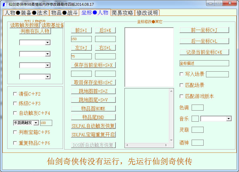Open the 简易攻略 tab
This screenshot has height=172, width=239.
pyautogui.click(x=122, y=13)
